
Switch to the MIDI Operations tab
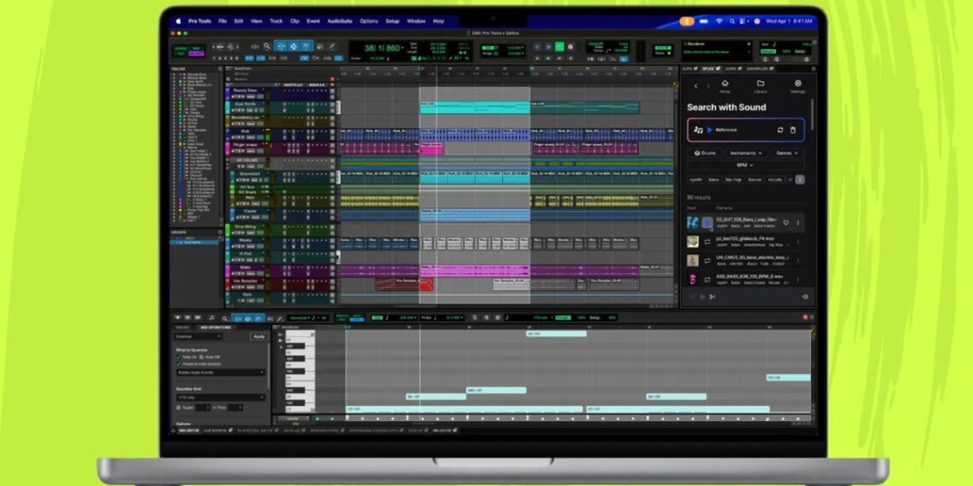(x=216, y=327)
